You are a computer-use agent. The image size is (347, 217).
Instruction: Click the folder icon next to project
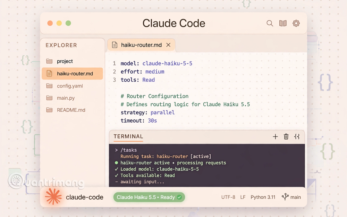point(49,61)
